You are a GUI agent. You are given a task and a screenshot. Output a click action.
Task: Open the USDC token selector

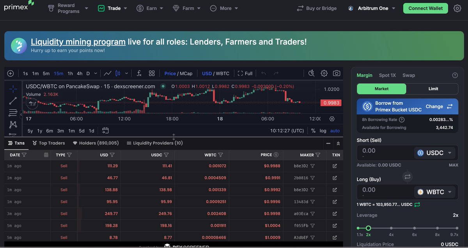[434, 153]
